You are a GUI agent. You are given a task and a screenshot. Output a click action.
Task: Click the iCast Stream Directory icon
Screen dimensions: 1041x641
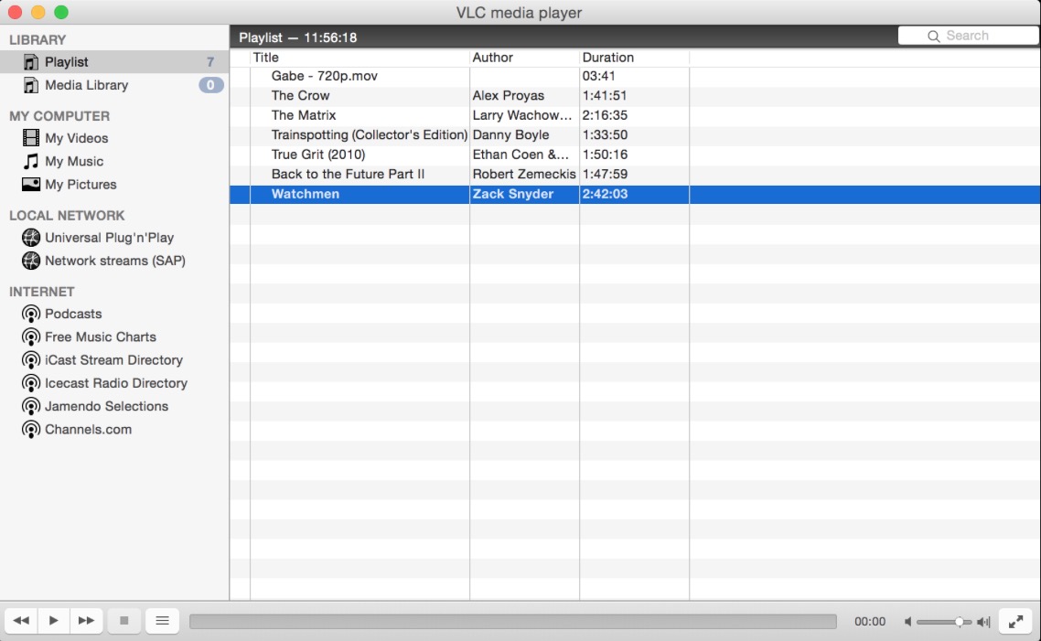coord(30,360)
